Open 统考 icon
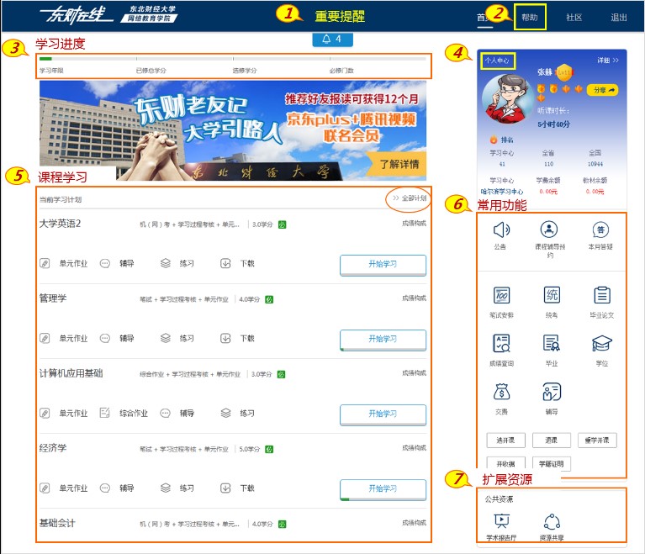This screenshot has width=645, height=554. 552,295
